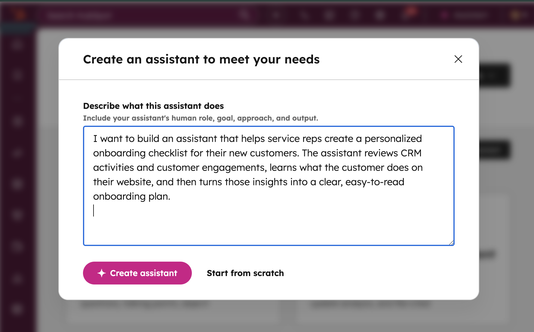
Task: Click "easy-to-read" in the description text
Action: pos(375,182)
